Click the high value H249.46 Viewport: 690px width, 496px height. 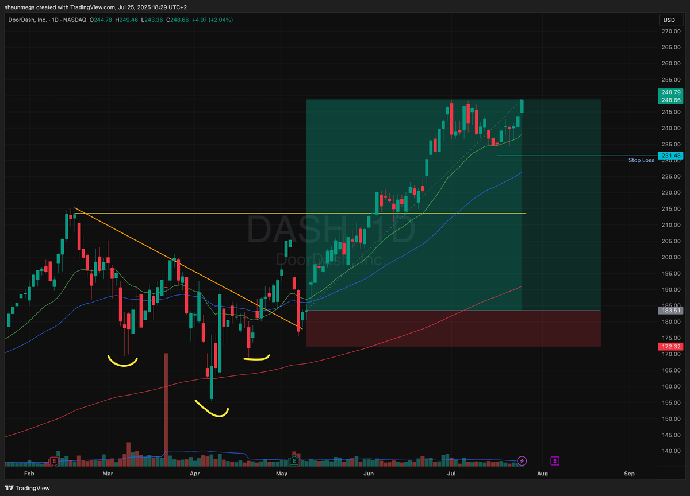coord(126,20)
